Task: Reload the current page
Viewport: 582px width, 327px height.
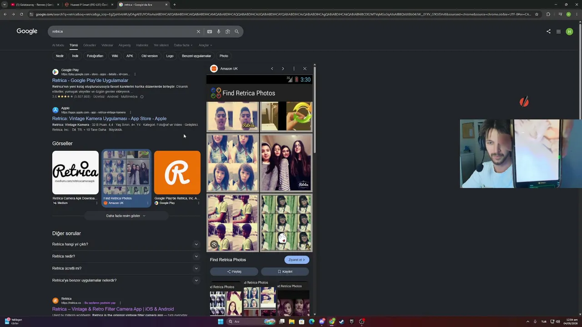Action: [x=21, y=14]
